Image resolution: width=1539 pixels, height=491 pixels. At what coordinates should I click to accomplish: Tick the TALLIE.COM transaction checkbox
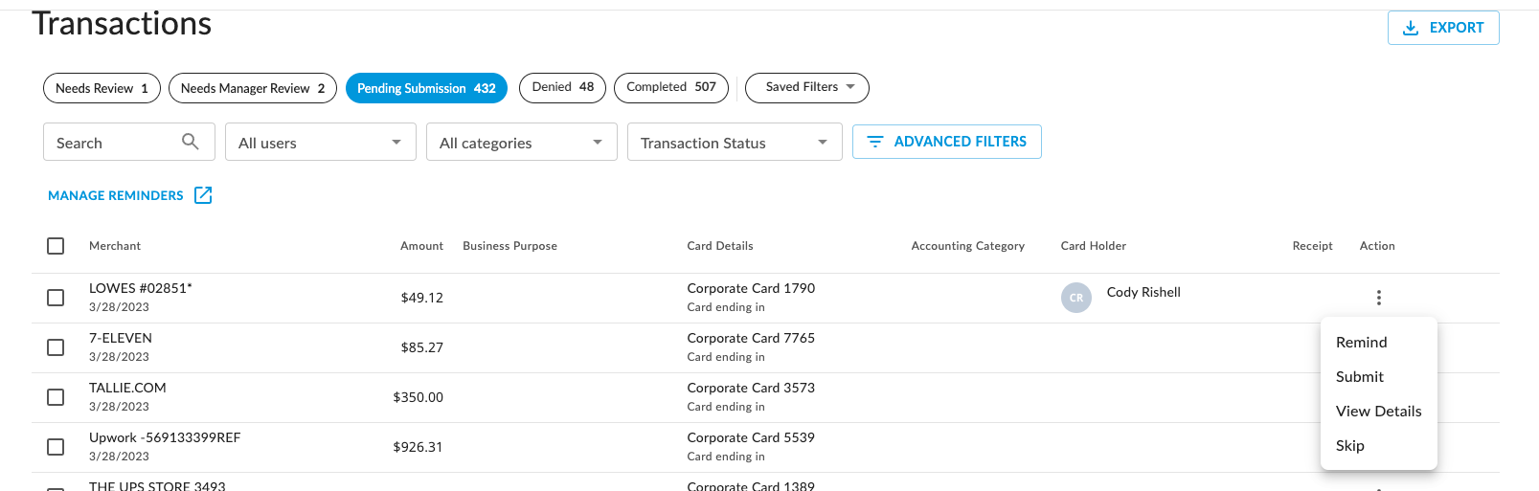[56, 397]
